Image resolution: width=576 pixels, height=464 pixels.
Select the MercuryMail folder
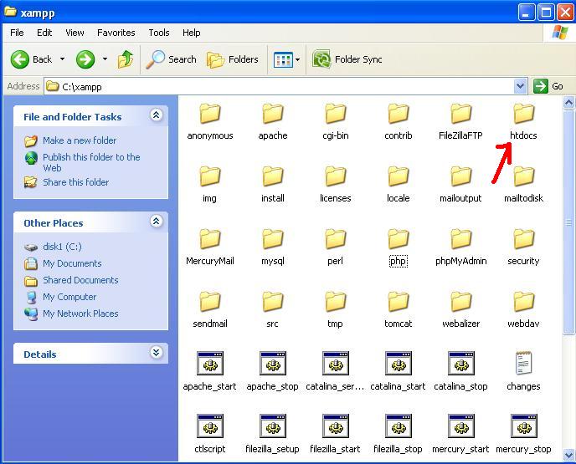(210, 247)
